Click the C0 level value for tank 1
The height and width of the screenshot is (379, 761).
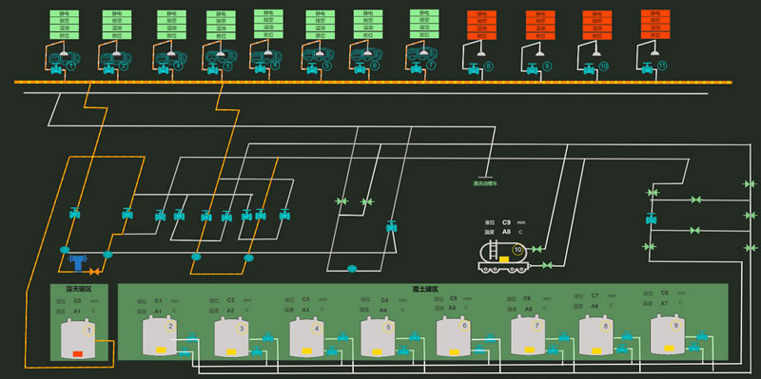coord(77,301)
